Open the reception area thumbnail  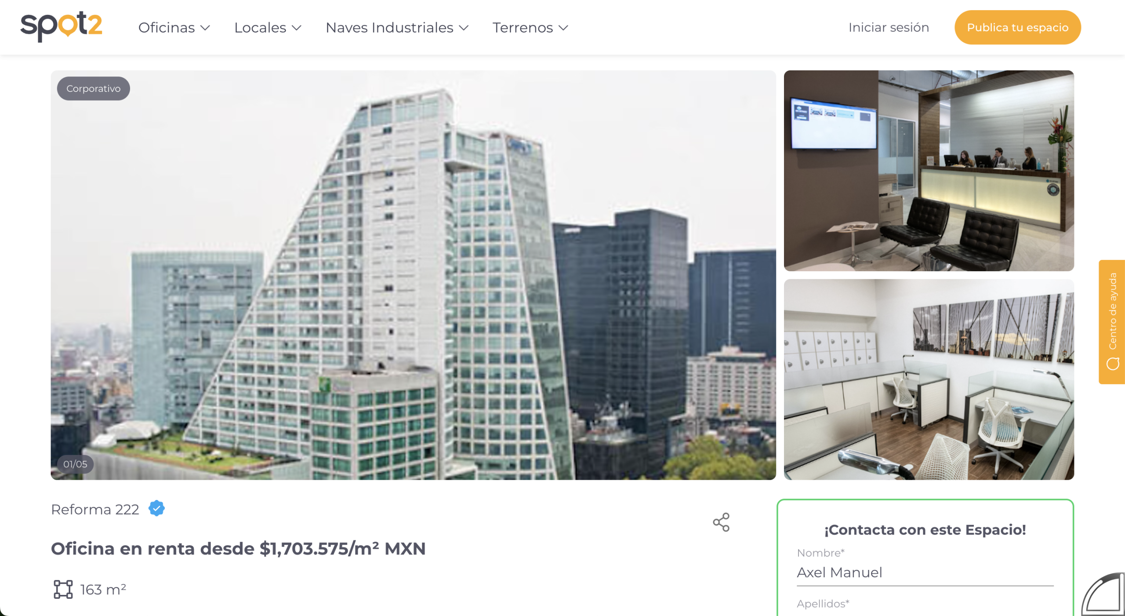pyautogui.click(x=929, y=171)
